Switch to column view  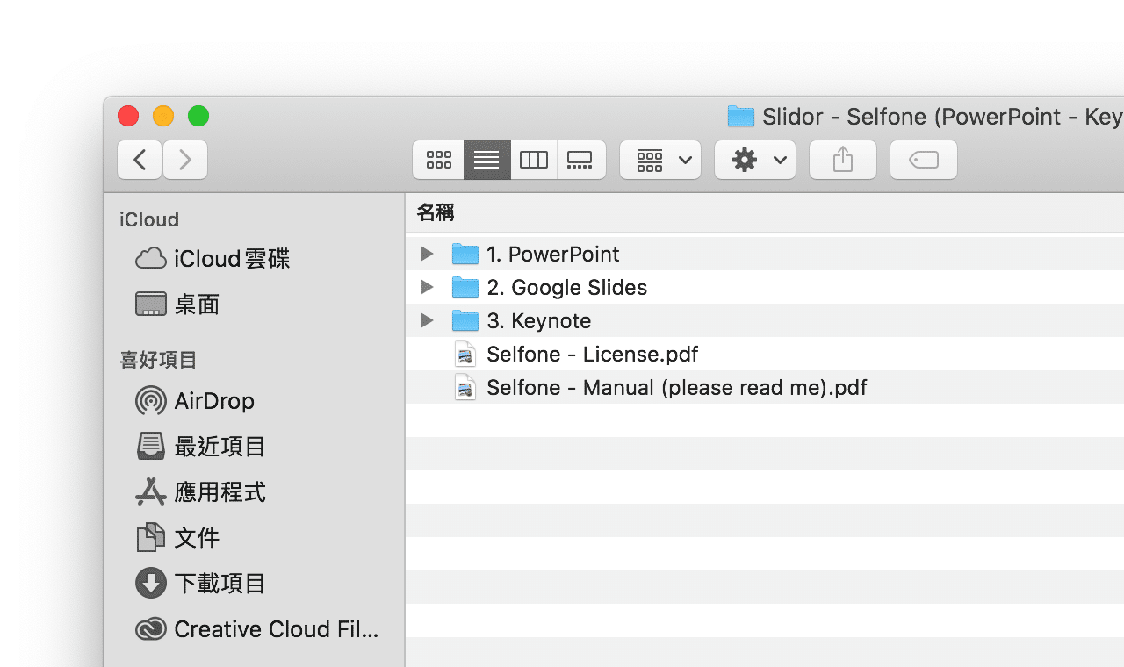pos(534,160)
